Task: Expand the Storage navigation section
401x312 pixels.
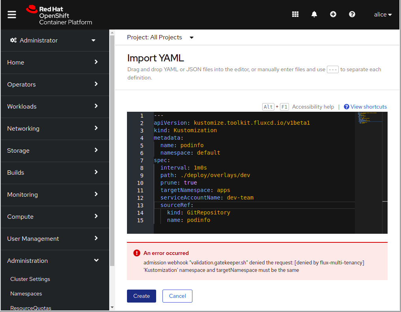Action: pos(55,151)
